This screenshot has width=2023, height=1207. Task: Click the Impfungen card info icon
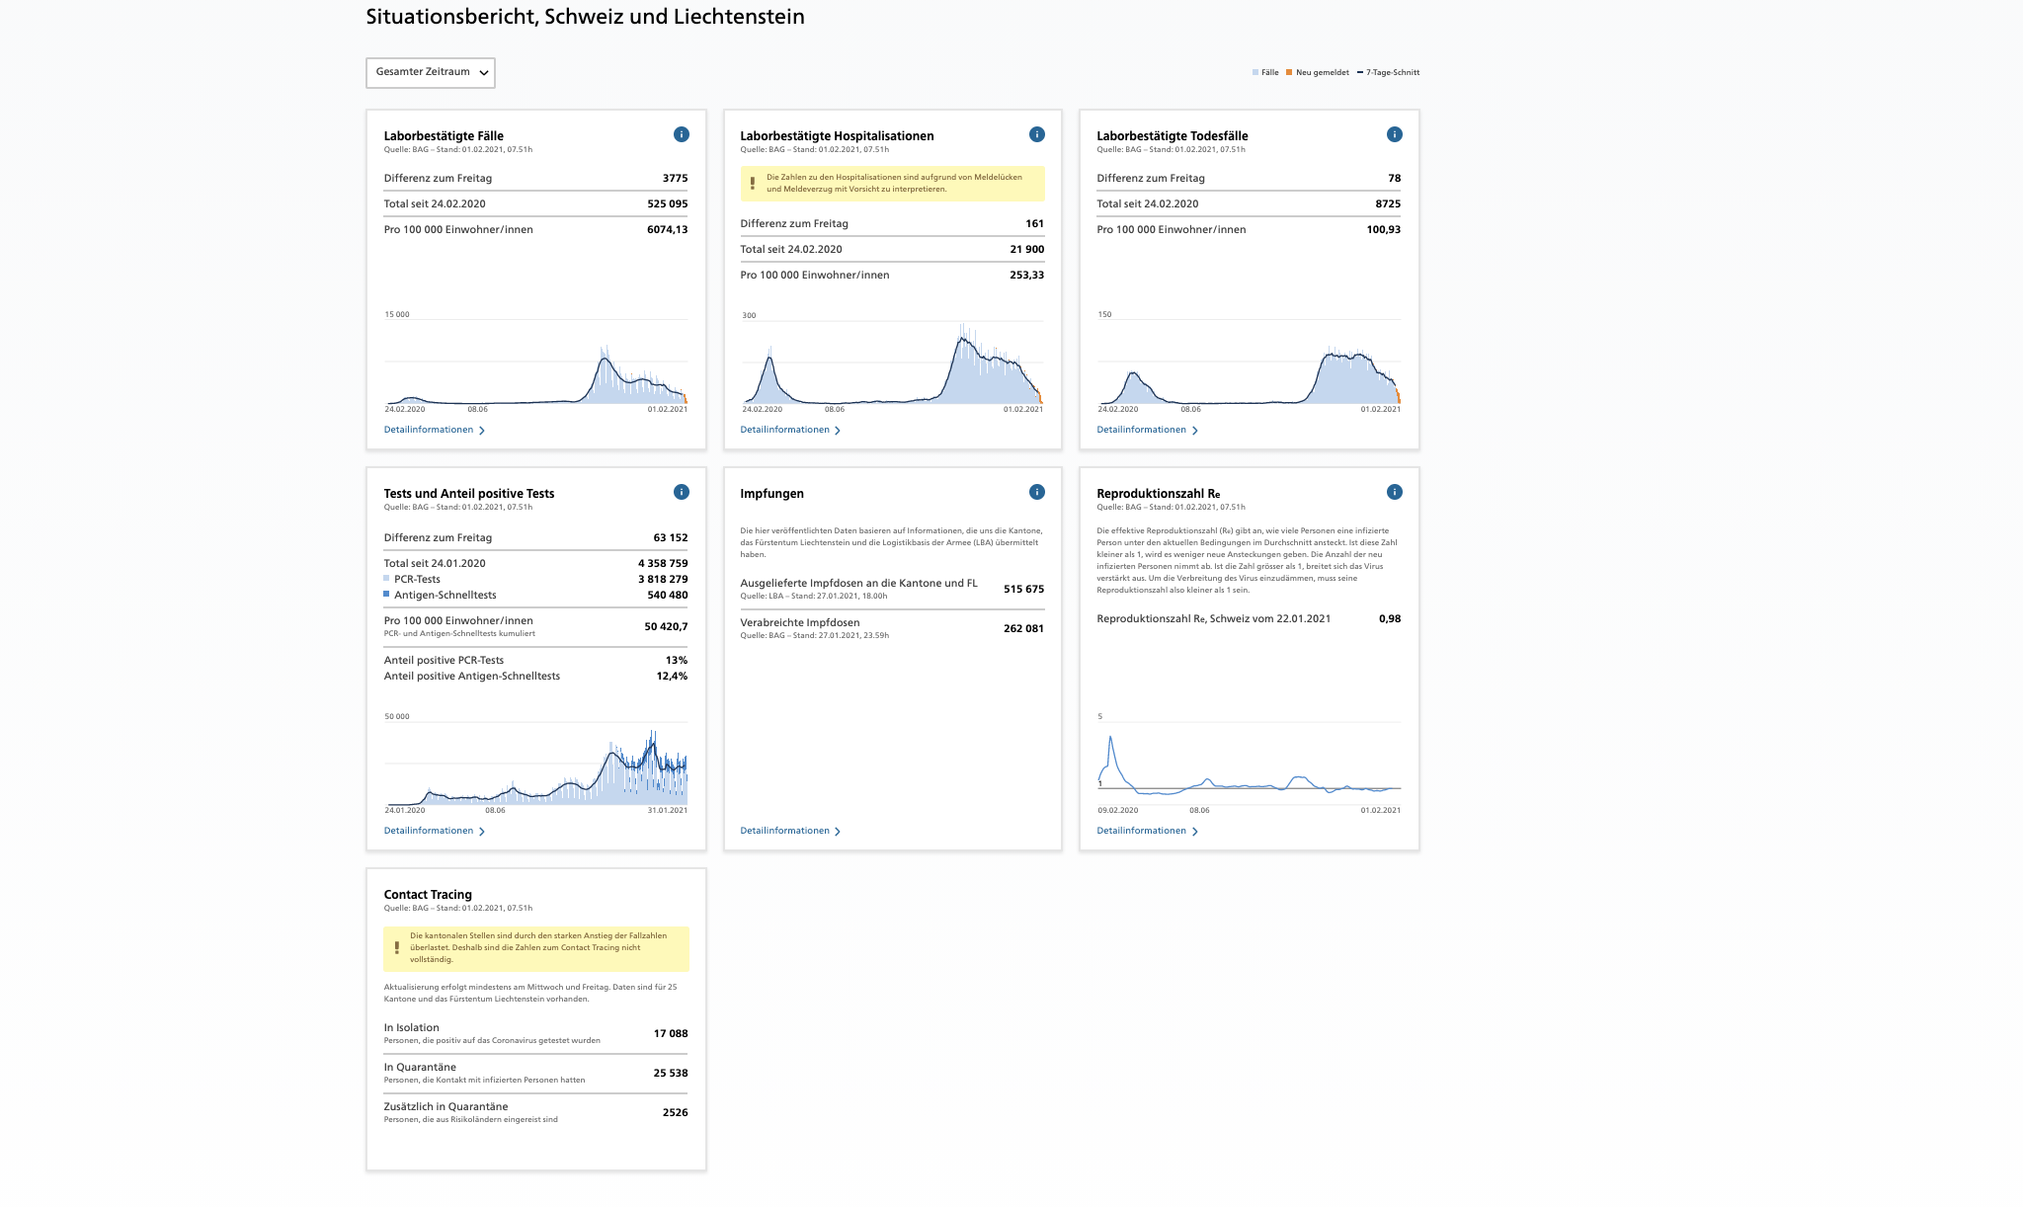1036,492
